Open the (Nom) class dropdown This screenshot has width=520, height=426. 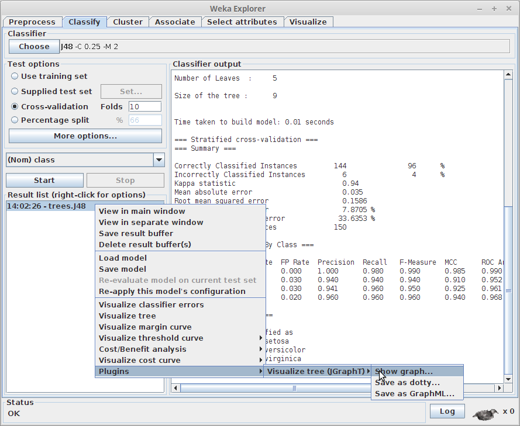tap(85, 160)
